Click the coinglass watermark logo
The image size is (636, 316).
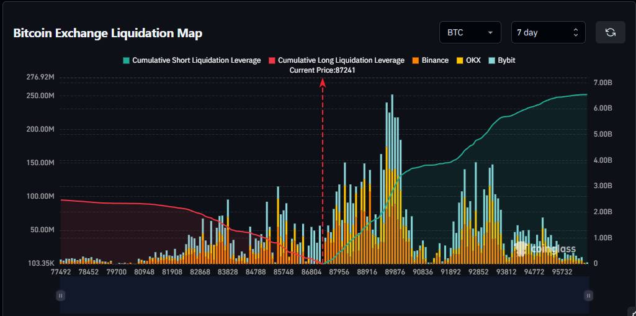tap(545, 249)
